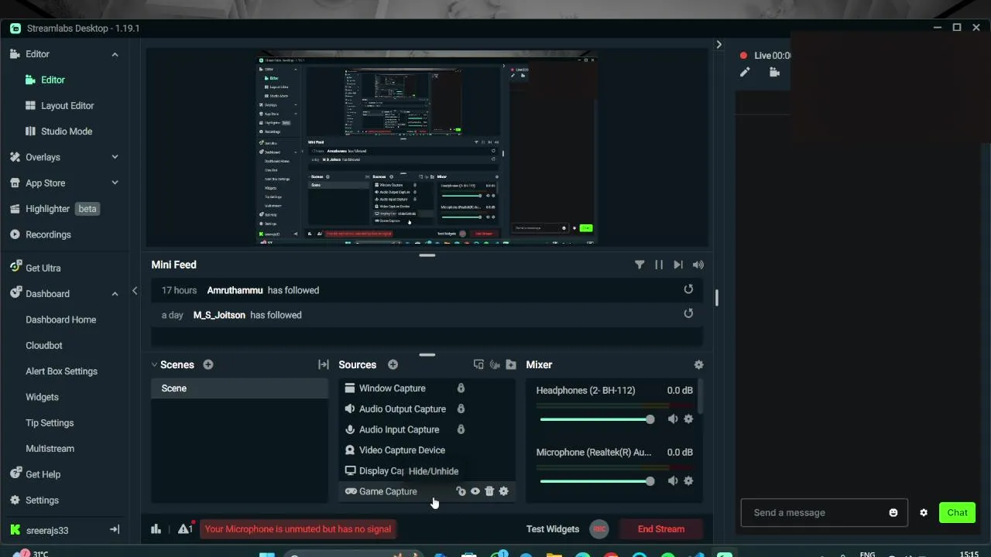The image size is (991, 557).
Task: Open Recordings page
Action: point(48,234)
